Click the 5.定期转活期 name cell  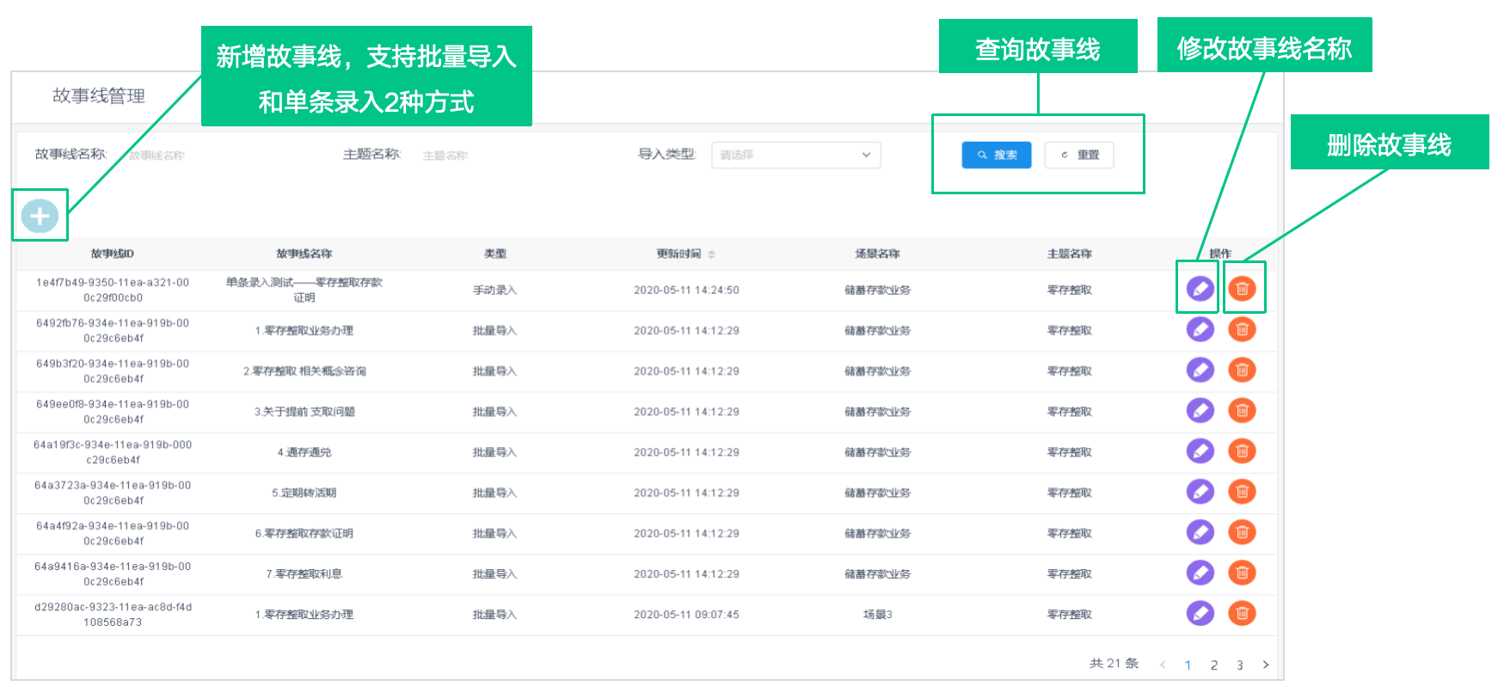pos(304,493)
